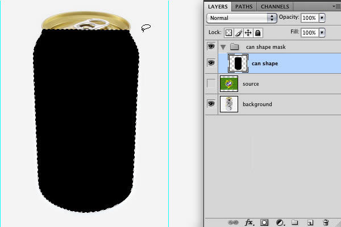The height and width of the screenshot is (227, 341).
Task: Open the Fill slider arrow
Action: click(322, 32)
